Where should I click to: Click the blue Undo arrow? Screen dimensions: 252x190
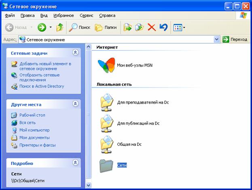tap(163, 28)
